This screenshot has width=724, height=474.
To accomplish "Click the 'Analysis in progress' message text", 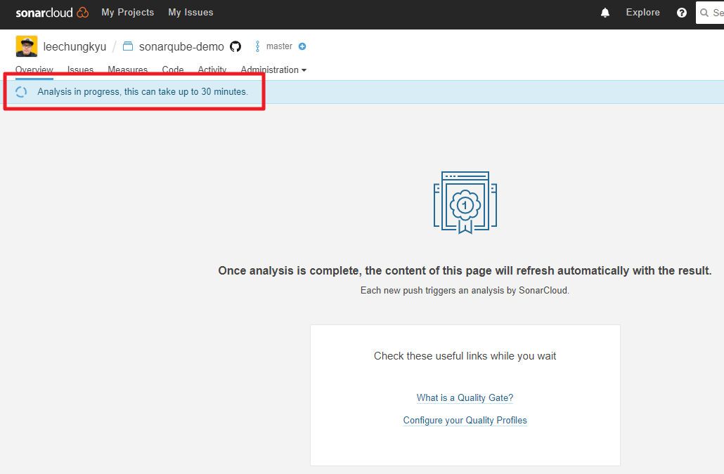I will pyautogui.click(x=143, y=92).
